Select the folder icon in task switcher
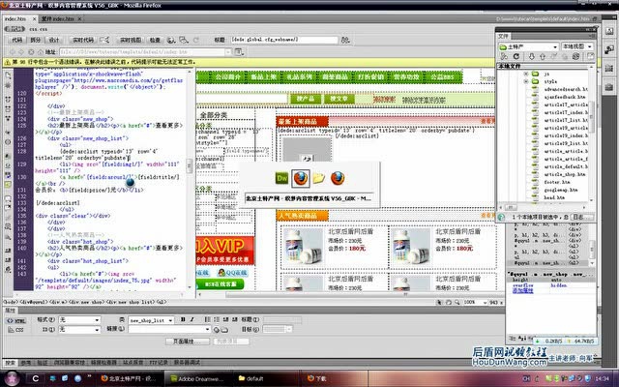The image size is (619, 387). 319,178
